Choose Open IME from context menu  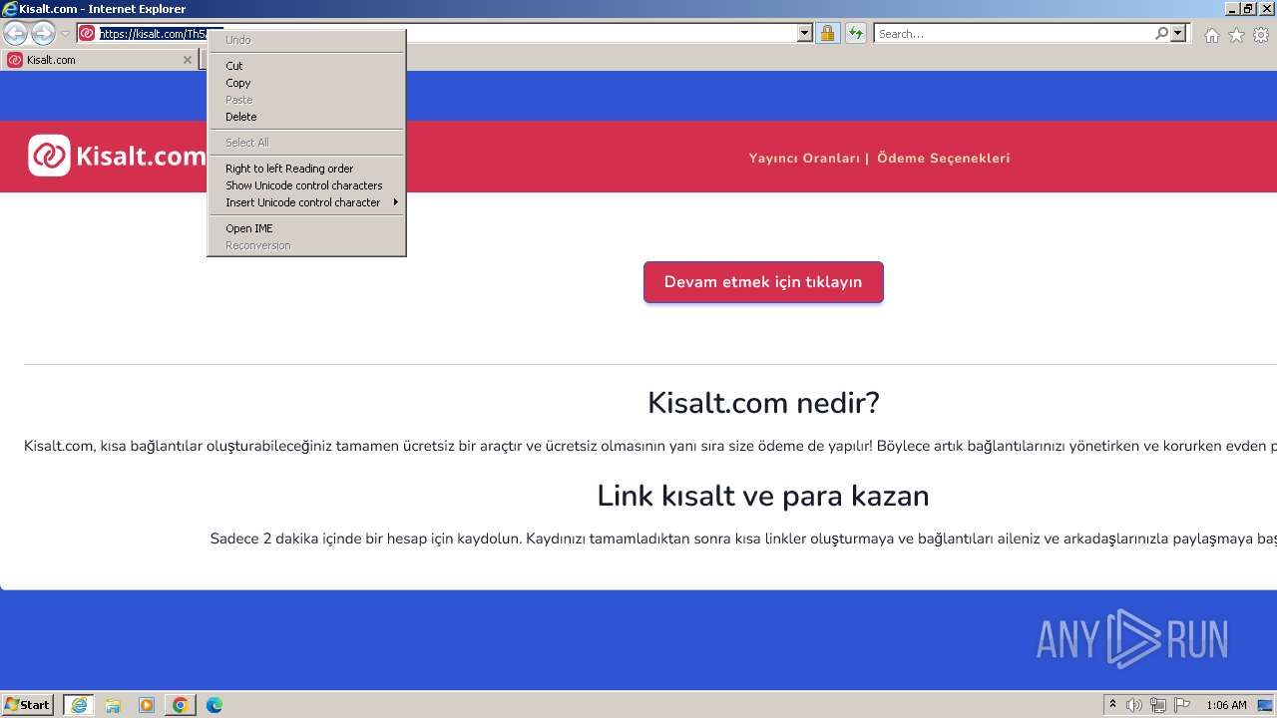pyautogui.click(x=305, y=228)
